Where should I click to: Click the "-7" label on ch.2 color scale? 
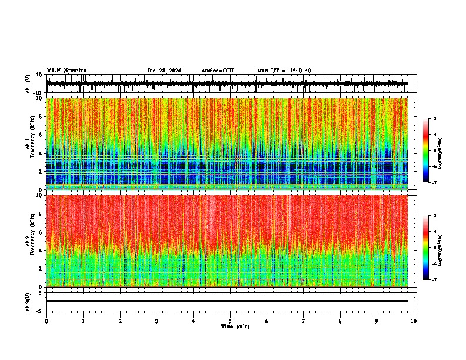point(434,279)
